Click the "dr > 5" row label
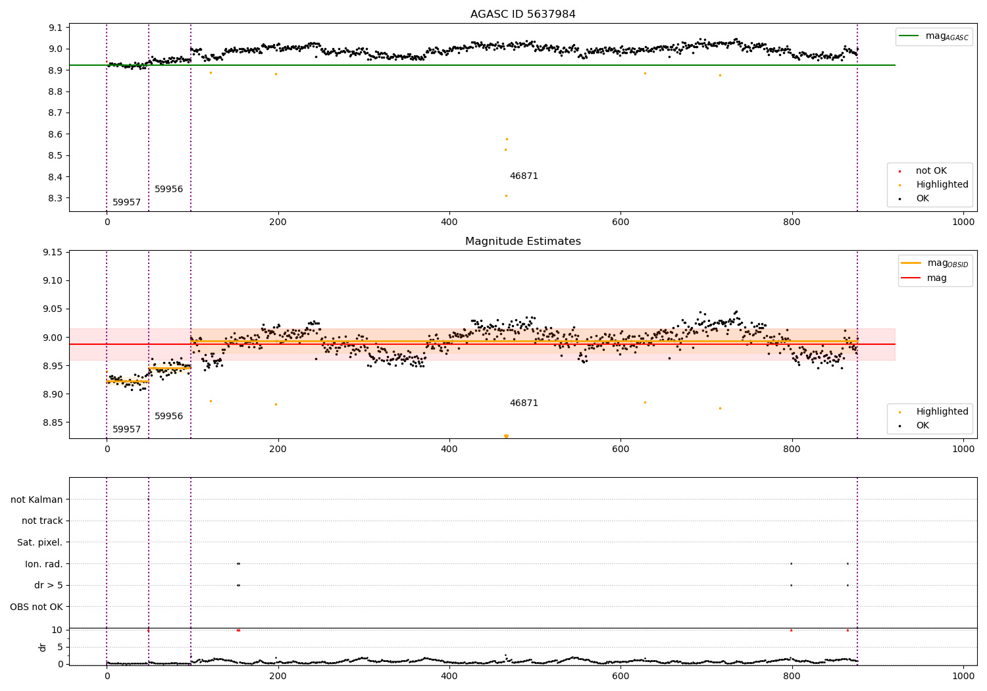 [x=49, y=586]
